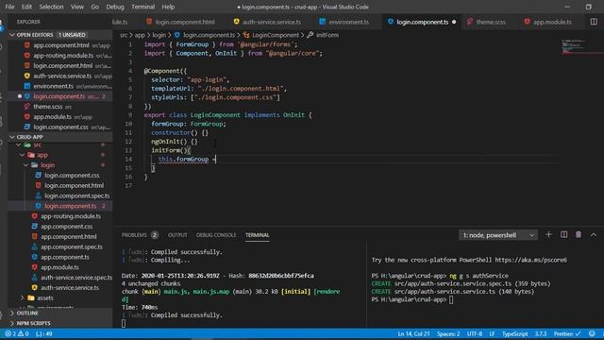The image size is (604, 340).
Task: Open login.component.css from open editors
Action: (x=60, y=127)
